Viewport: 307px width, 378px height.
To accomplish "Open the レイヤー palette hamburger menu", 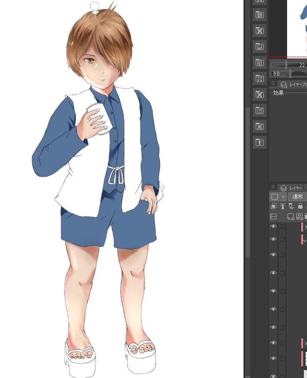I will point(273,187).
